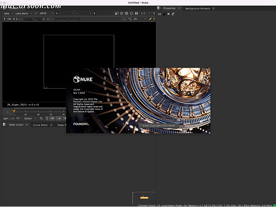Jump to first frame button
Image resolution: width=276 pixels, height=207 pixels.
[53, 118]
